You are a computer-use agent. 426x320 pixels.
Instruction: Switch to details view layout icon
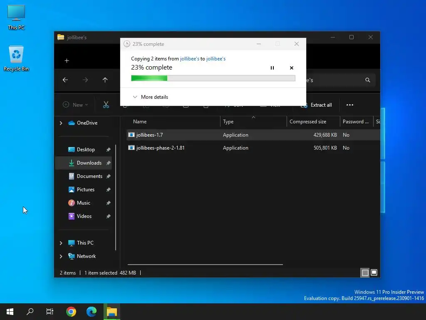(x=365, y=272)
